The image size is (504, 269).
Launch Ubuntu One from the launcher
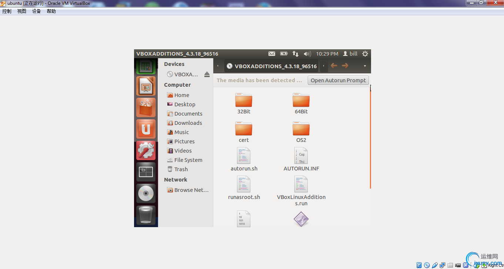[146, 129]
